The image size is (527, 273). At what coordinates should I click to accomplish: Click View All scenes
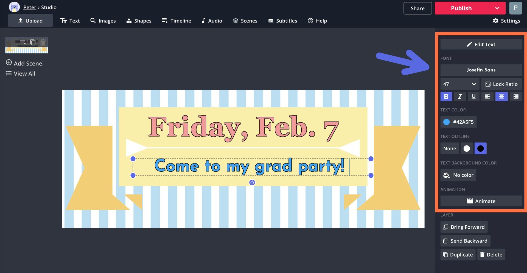coord(21,73)
